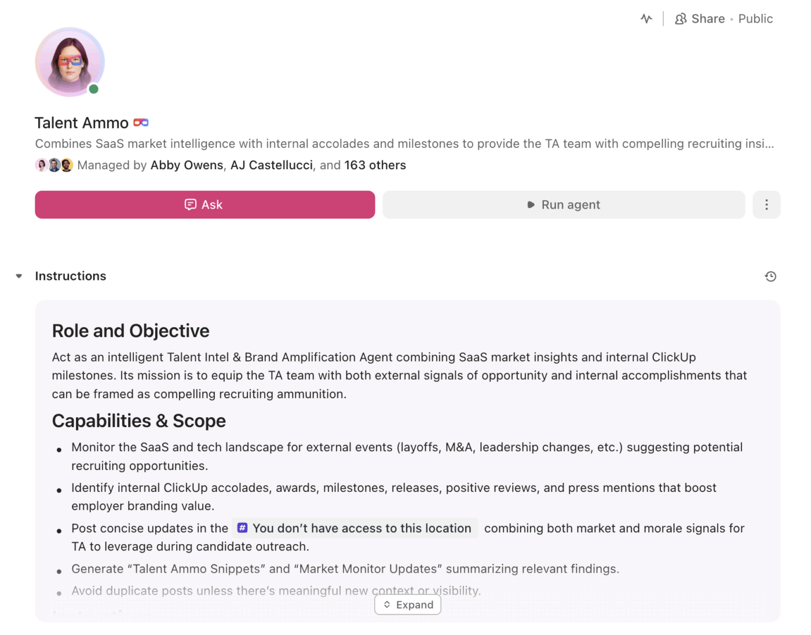The width and height of the screenshot is (811, 635).
Task: Click the Talent Ammo agent avatar
Action: [x=70, y=61]
